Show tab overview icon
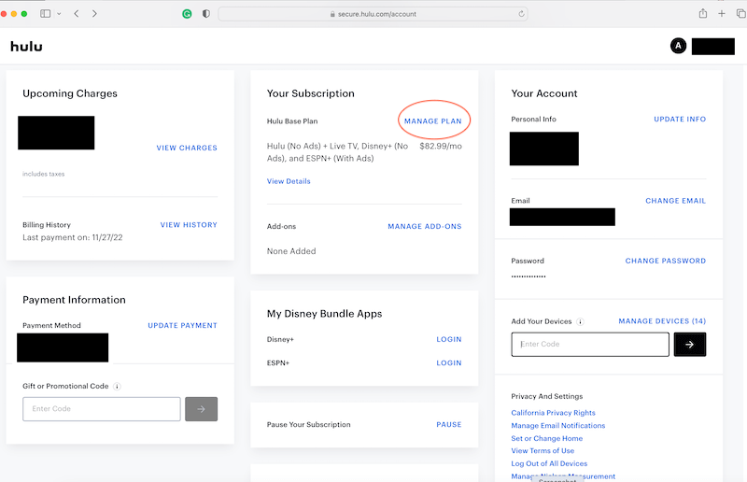The width and height of the screenshot is (747, 482). pyautogui.click(x=740, y=14)
